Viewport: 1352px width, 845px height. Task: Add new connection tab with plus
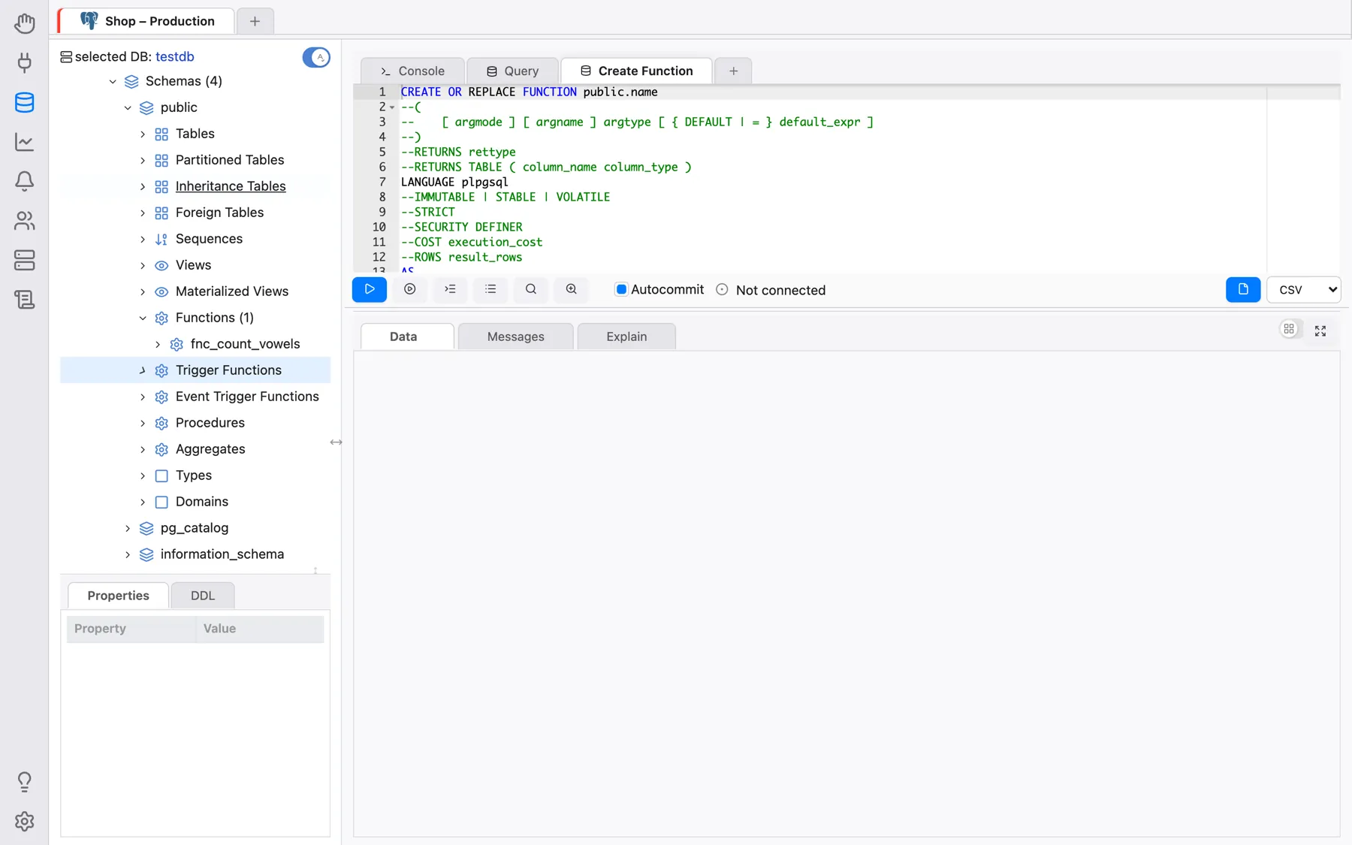[x=255, y=21]
